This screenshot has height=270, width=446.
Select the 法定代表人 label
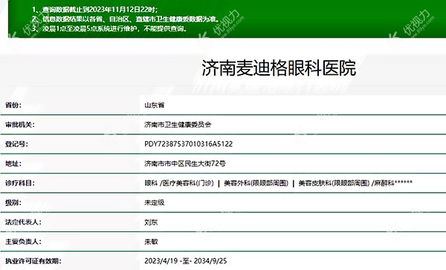click(x=23, y=223)
